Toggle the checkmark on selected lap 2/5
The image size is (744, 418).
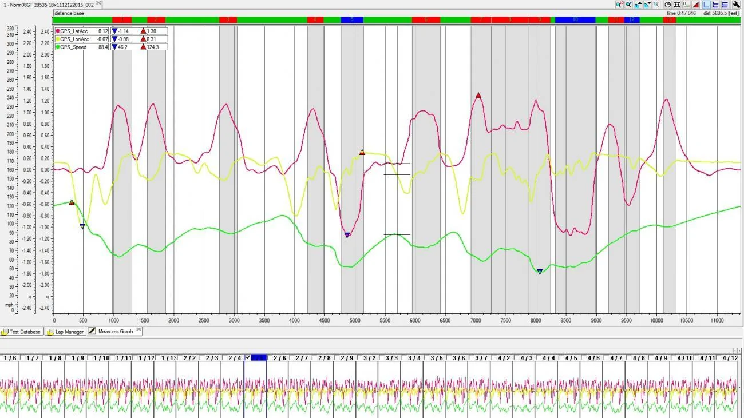pyautogui.click(x=248, y=358)
